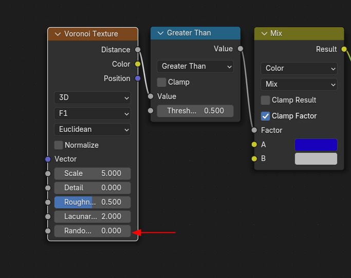Collapse the Greater Than node chevron
The height and width of the screenshot is (278, 351).
tap(160, 33)
